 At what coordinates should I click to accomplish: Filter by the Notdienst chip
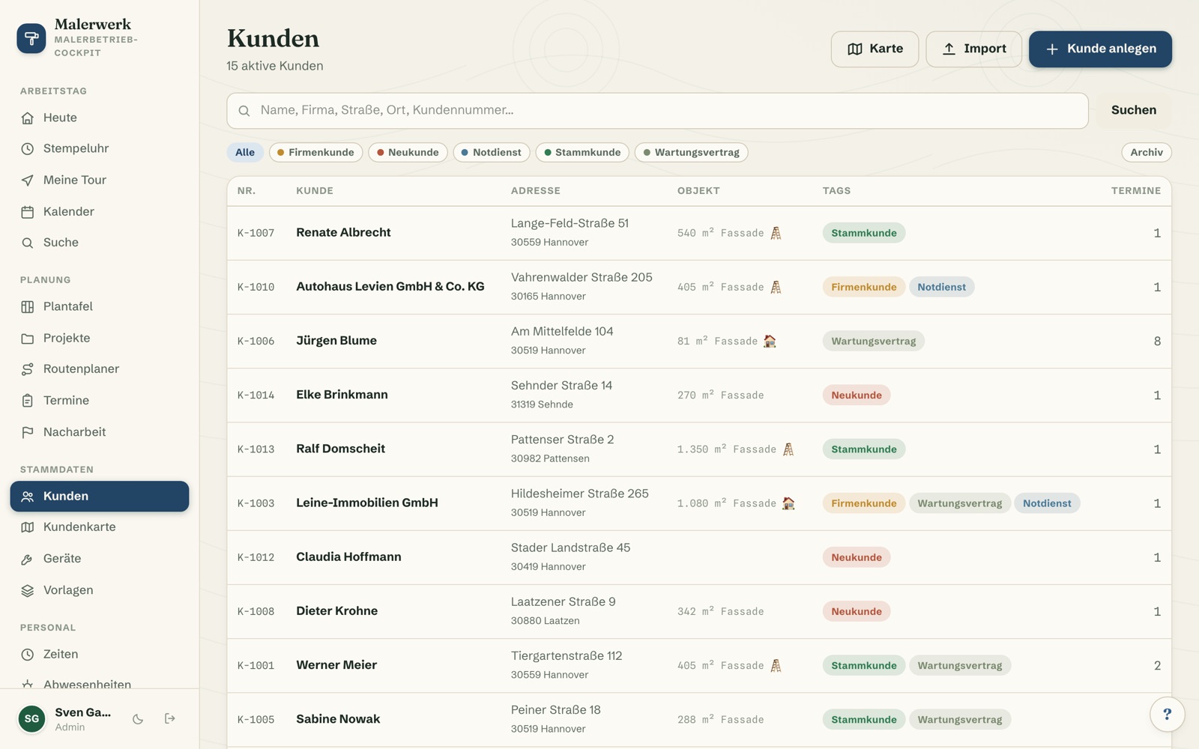492,152
